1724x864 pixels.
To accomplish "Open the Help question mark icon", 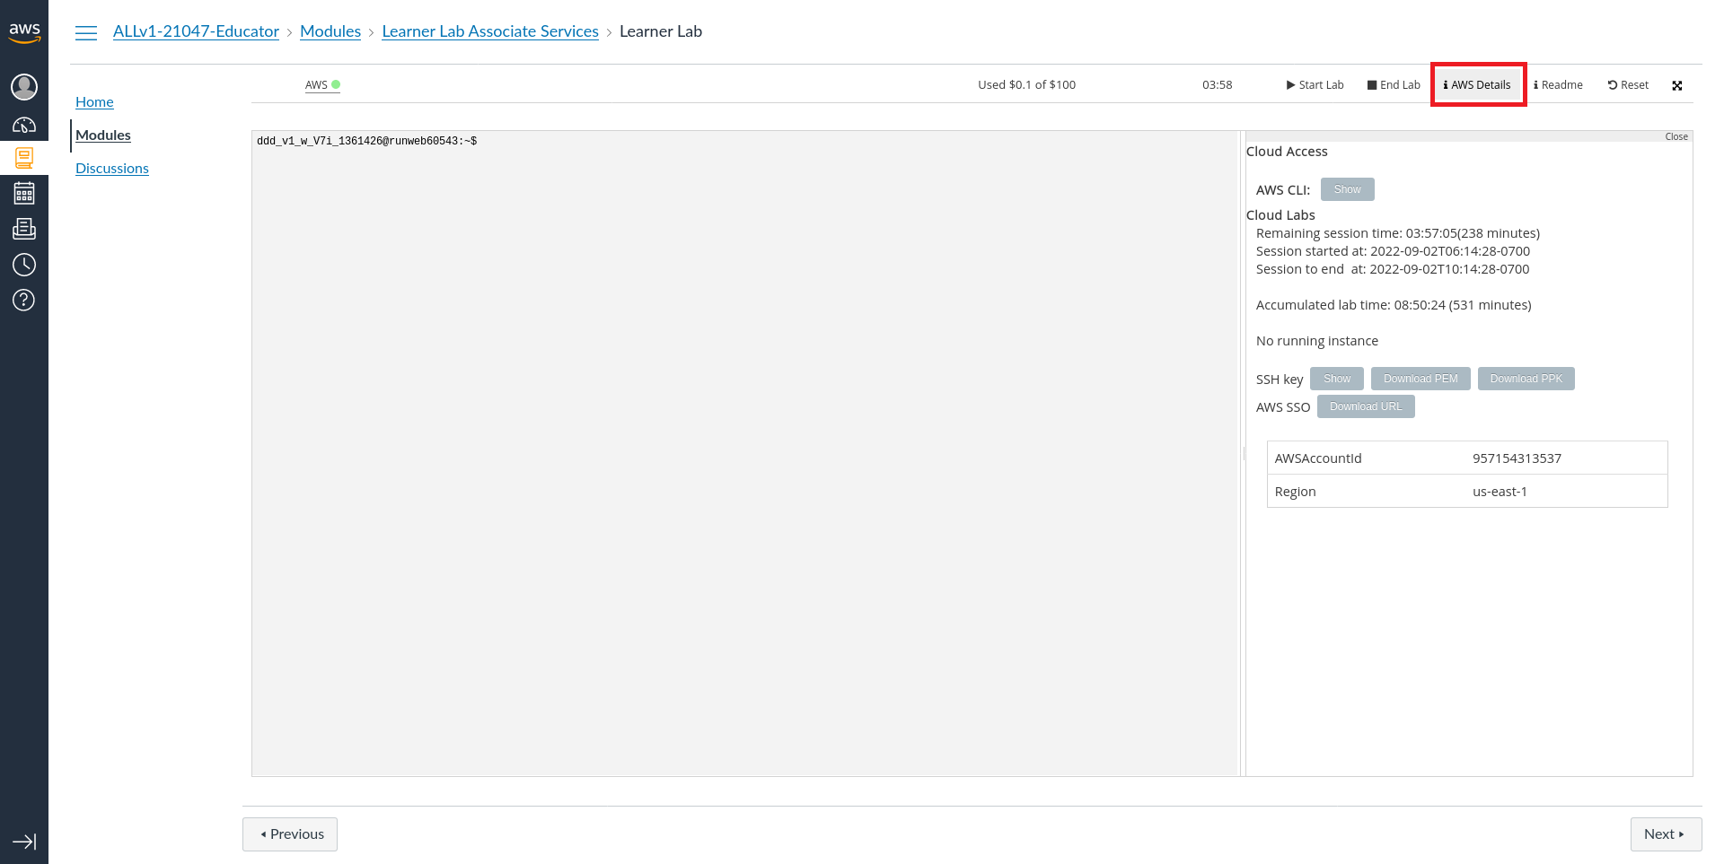I will click(x=24, y=300).
